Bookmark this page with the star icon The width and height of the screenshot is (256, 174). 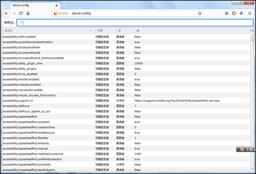200,13
